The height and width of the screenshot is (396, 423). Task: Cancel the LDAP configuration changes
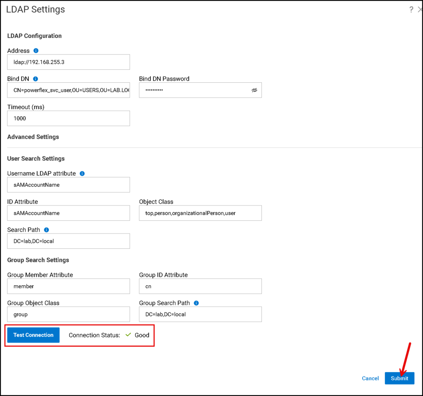[370, 378]
